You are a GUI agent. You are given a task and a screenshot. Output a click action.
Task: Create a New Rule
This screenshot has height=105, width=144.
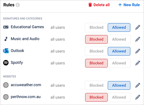[129, 5]
